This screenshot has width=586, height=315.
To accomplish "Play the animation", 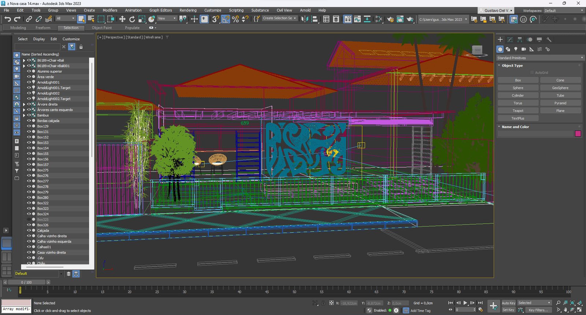I will click(465, 303).
